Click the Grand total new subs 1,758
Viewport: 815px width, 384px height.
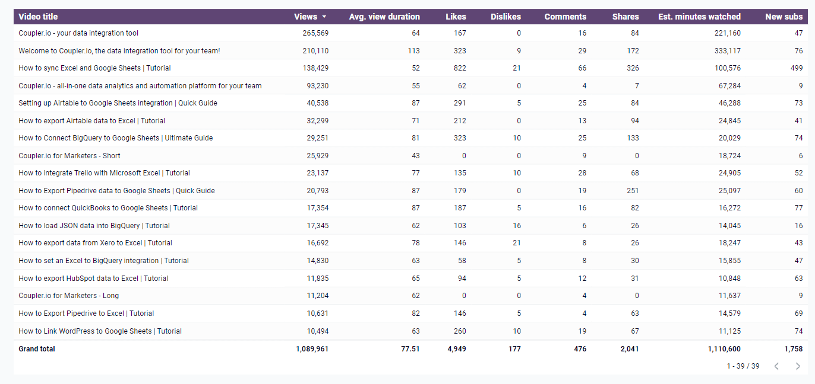point(794,349)
